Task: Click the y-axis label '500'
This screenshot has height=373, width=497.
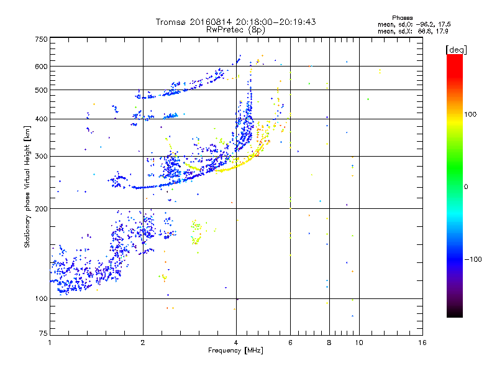Action: coord(42,90)
